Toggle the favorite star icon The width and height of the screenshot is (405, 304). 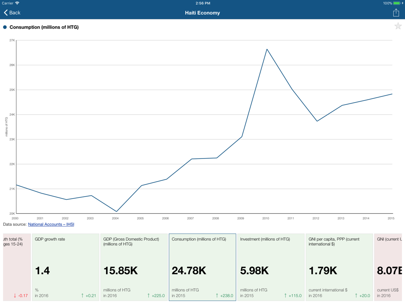(398, 27)
